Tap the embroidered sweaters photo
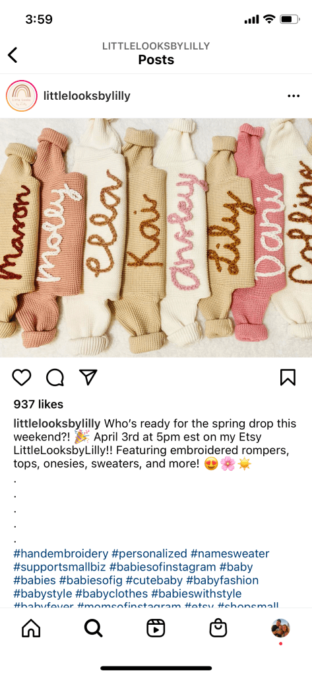This screenshot has width=312, height=677. pyautogui.click(x=156, y=237)
